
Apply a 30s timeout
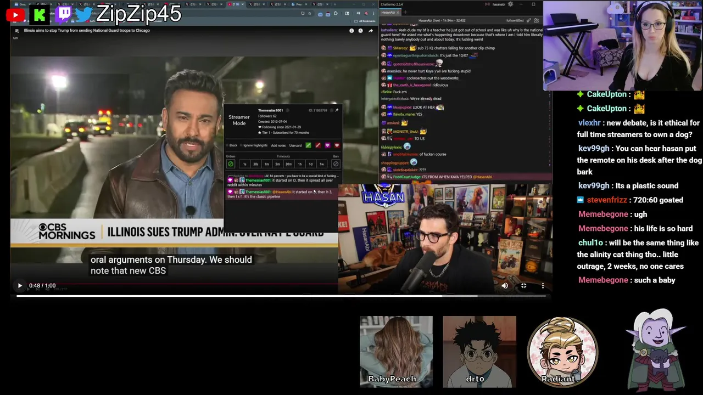255,164
